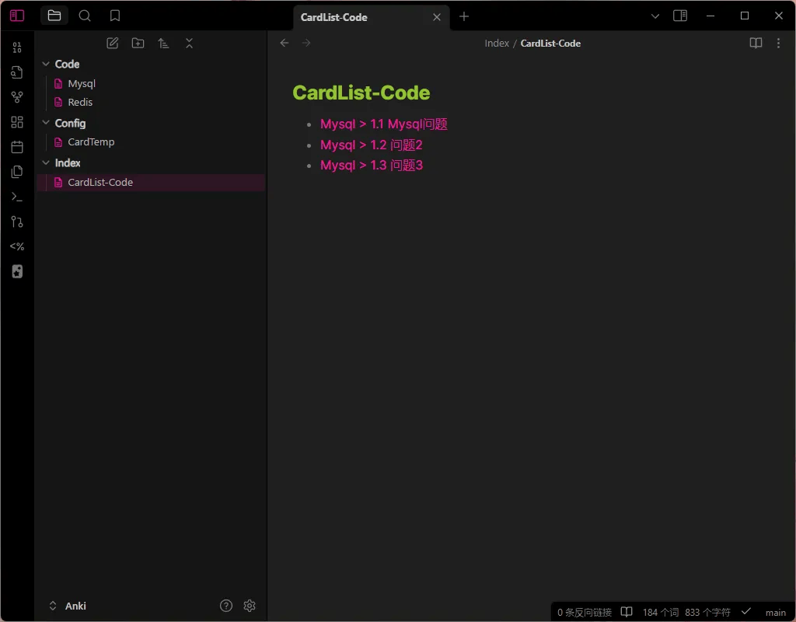Open the bookmarks panel icon
Viewport: 796px width, 622px height.
coord(115,16)
